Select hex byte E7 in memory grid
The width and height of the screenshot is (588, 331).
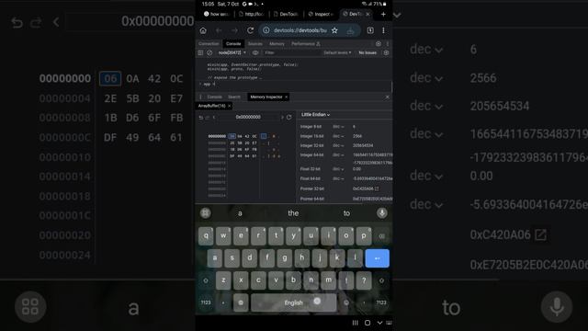pos(254,143)
